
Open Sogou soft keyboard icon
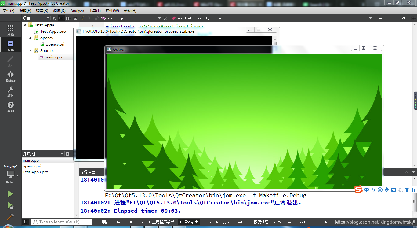tap(393, 190)
